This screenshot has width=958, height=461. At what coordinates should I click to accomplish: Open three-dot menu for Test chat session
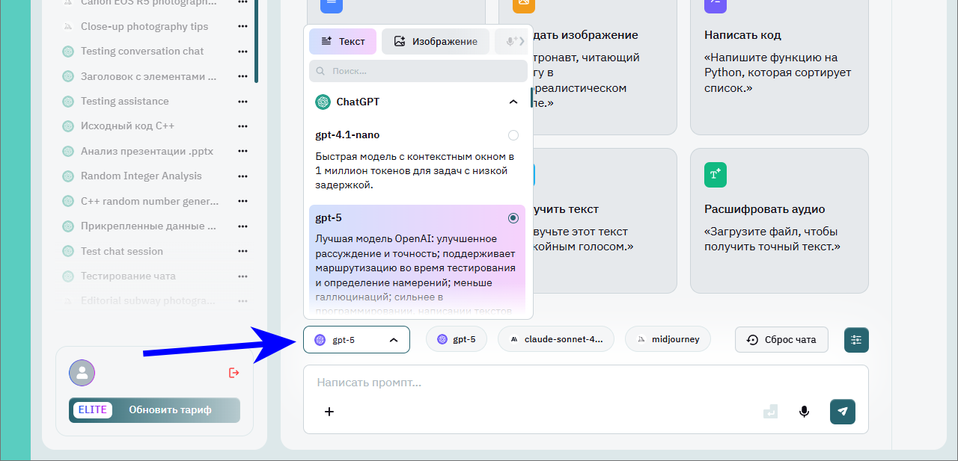242,252
